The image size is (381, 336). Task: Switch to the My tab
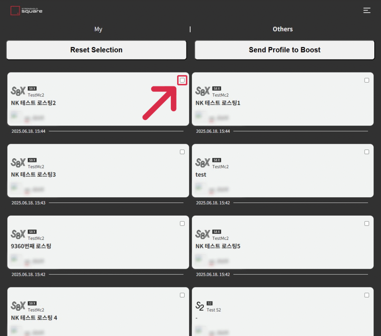point(98,29)
